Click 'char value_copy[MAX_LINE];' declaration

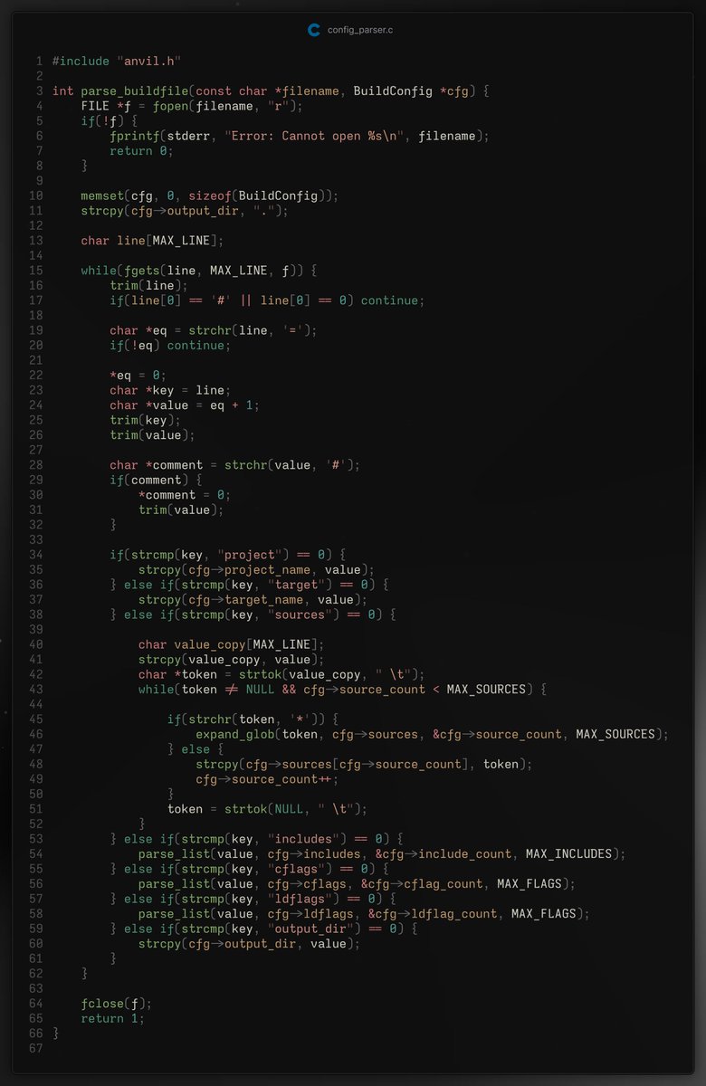point(232,644)
